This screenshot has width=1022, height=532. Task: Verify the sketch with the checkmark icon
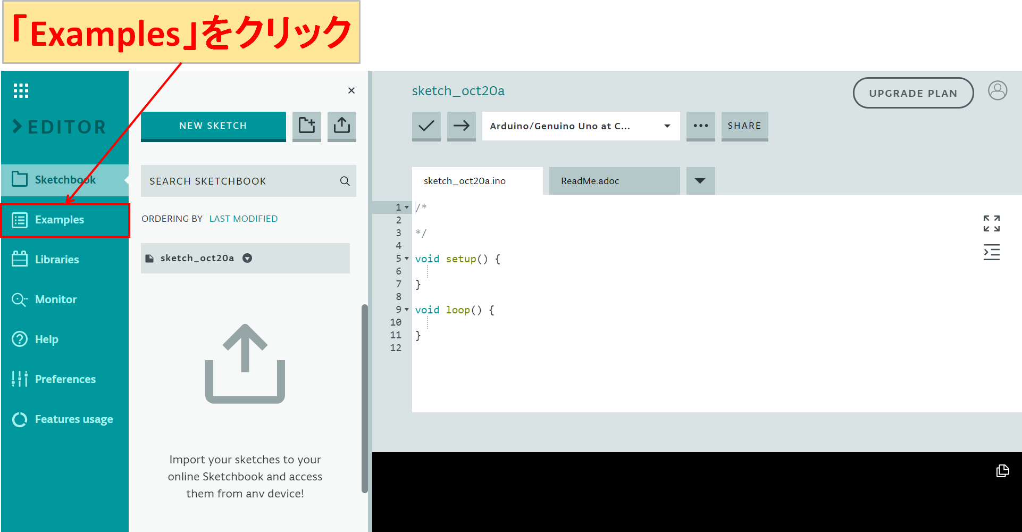426,126
